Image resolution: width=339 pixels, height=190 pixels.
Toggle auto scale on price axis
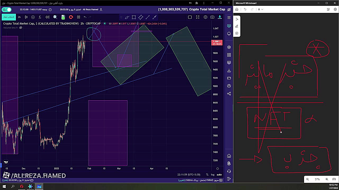(x=219, y=174)
